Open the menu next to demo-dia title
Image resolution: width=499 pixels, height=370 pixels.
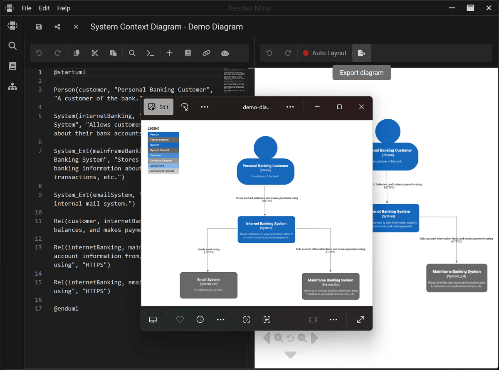coord(290,107)
